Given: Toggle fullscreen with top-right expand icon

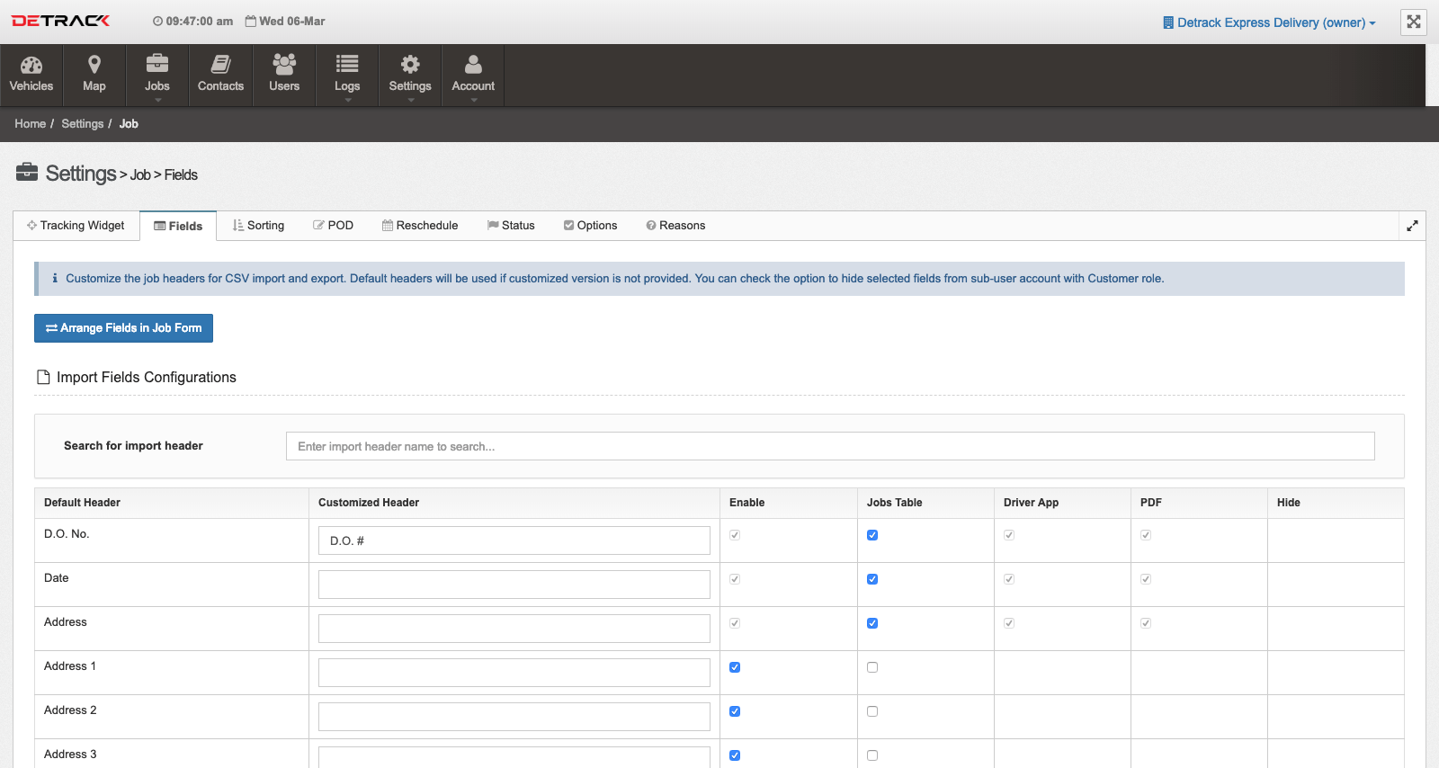Looking at the screenshot, I should tap(1414, 22).
